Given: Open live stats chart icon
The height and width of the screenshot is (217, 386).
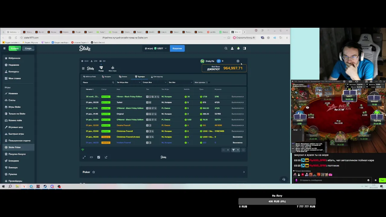Looking at the screenshot, I should pos(99,157).
